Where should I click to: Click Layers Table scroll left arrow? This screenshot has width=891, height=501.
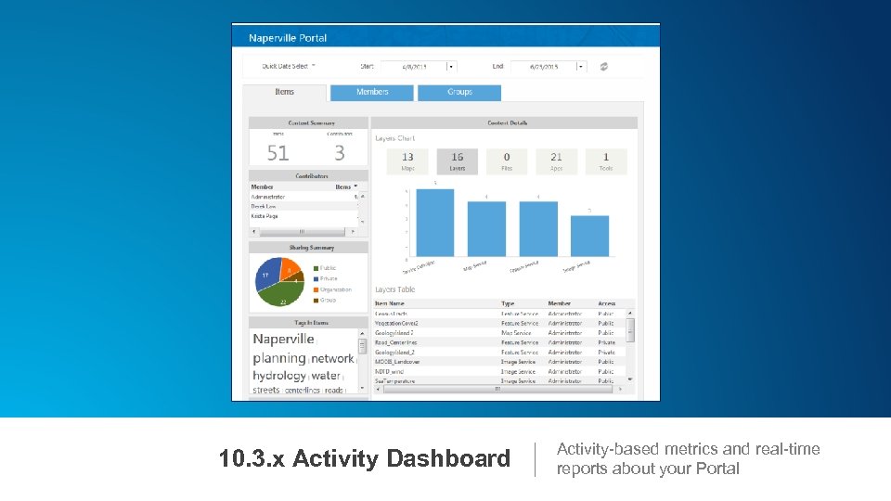[379, 390]
